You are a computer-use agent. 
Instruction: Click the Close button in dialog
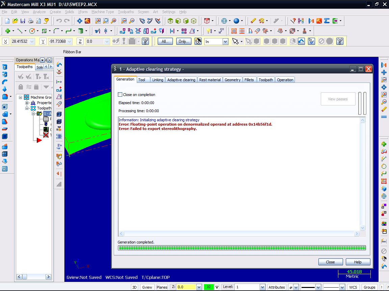[x=331, y=262]
